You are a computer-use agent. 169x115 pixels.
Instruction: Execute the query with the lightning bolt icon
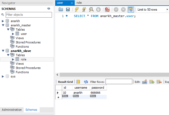(77, 10)
